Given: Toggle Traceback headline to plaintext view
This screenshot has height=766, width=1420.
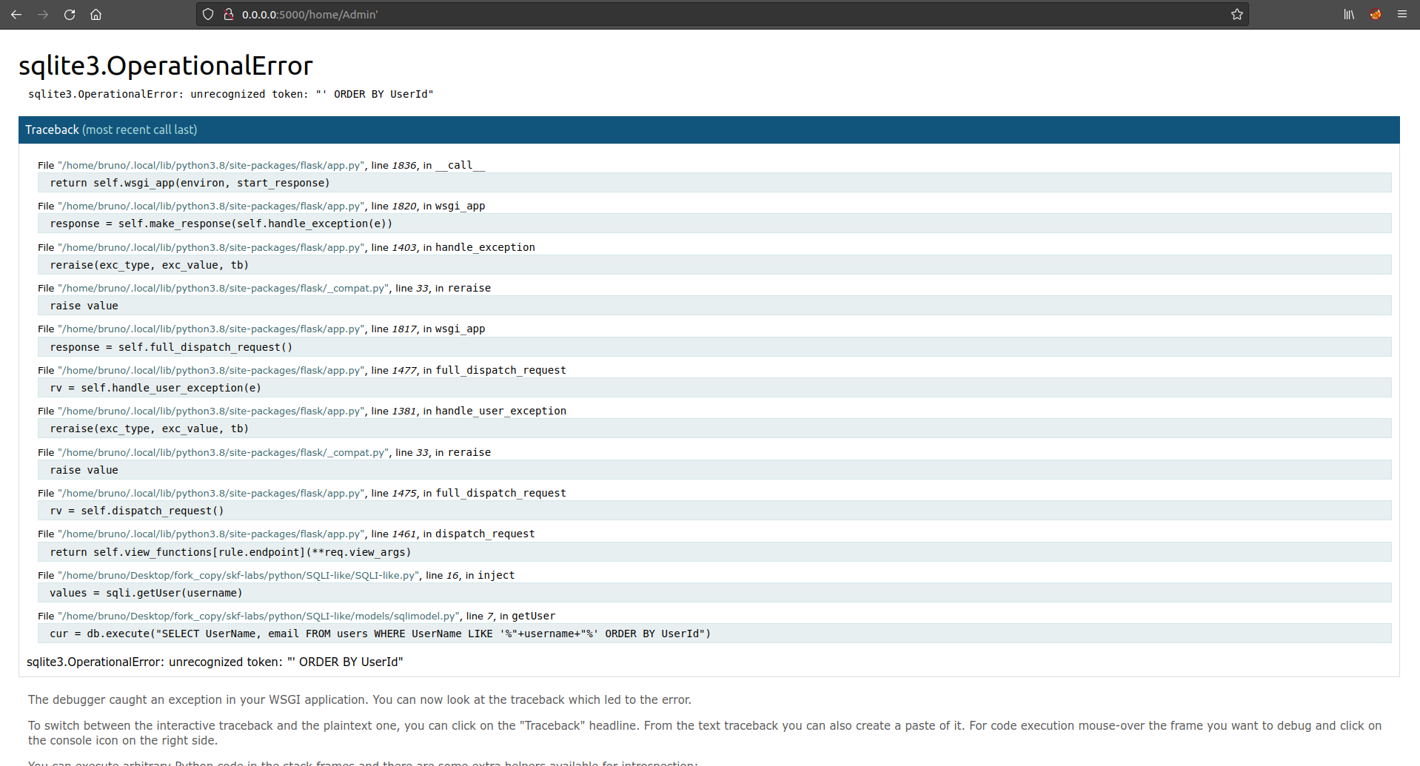Looking at the screenshot, I should [52, 130].
